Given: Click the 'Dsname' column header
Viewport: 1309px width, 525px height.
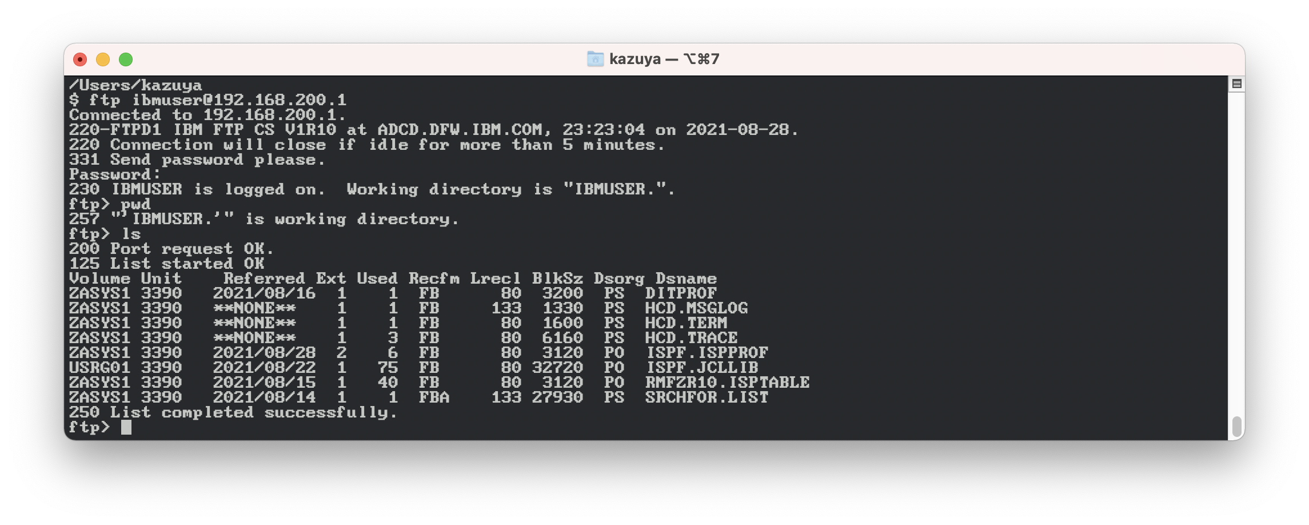Looking at the screenshot, I should pyautogui.click(x=686, y=279).
